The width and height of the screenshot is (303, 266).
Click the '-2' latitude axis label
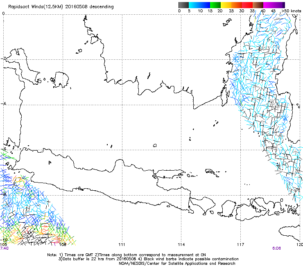pyautogui.click(x=3, y=59)
